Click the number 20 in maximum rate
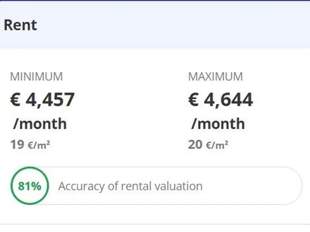Screen dimensions: 310x232 [195, 145]
